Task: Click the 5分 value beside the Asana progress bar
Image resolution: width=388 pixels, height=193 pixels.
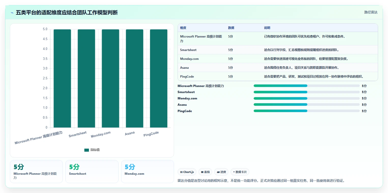Action: point(364,105)
